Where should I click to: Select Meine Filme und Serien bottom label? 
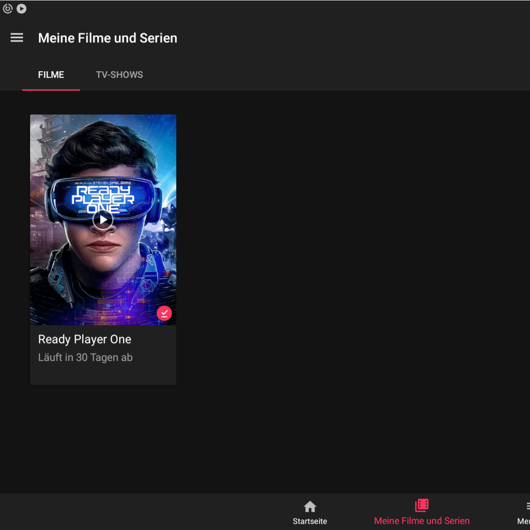pos(422,521)
